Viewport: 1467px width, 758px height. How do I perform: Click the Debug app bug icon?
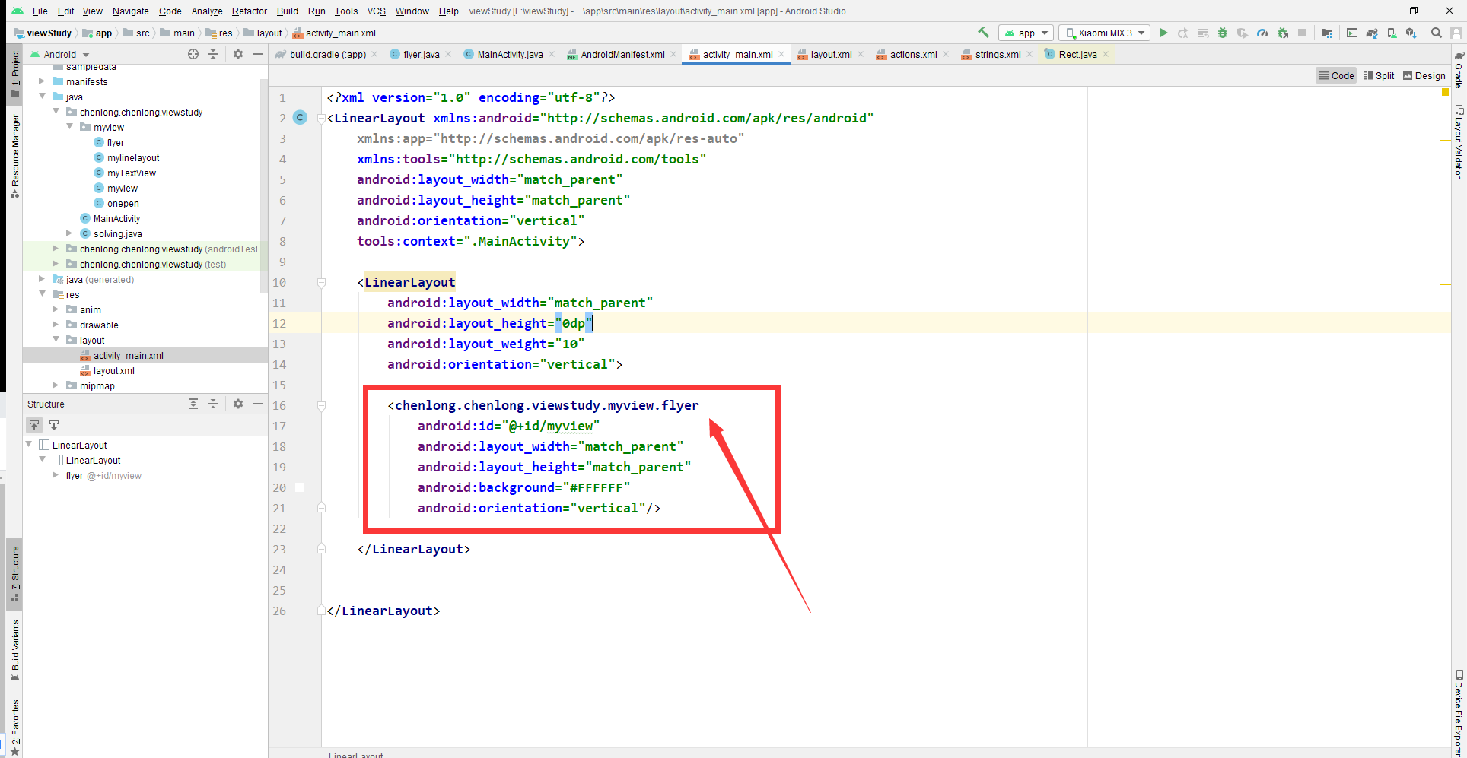coord(1223,33)
